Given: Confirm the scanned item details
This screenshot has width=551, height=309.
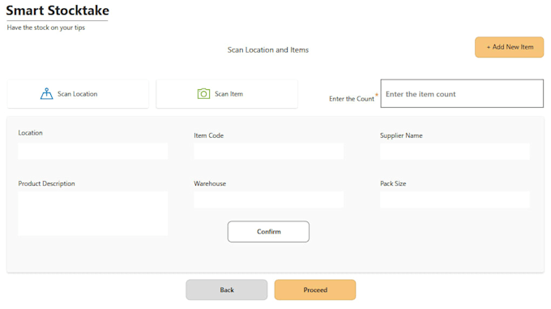Looking at the screenshot, I should tap(268, 232).
